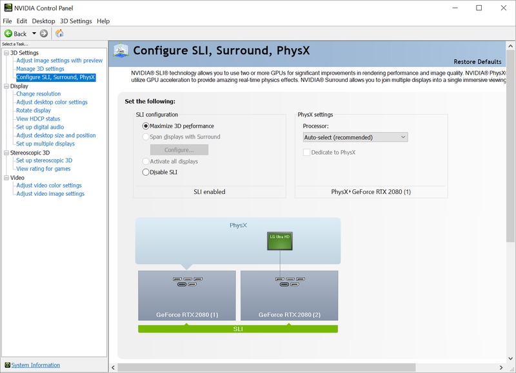Open the Help menu
The height and width of the screenshot is (373, 516).
[x=103, y=21]
